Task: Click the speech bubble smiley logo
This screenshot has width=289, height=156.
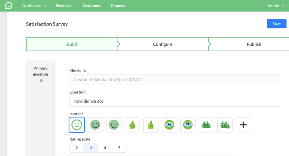Action: (9, 6)
